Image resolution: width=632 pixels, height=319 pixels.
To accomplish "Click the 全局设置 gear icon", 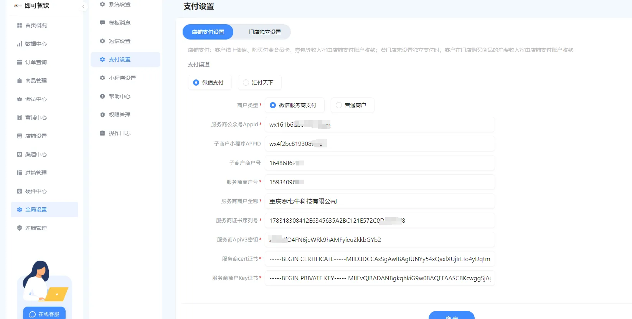I will (20, 210).
